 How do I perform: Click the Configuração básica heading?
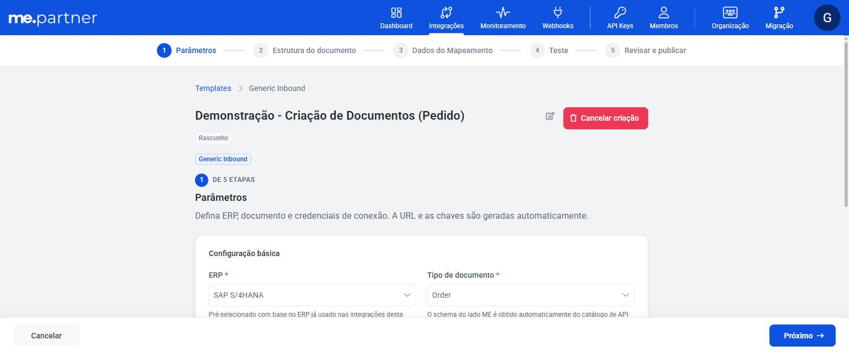[x=244, y=253]
